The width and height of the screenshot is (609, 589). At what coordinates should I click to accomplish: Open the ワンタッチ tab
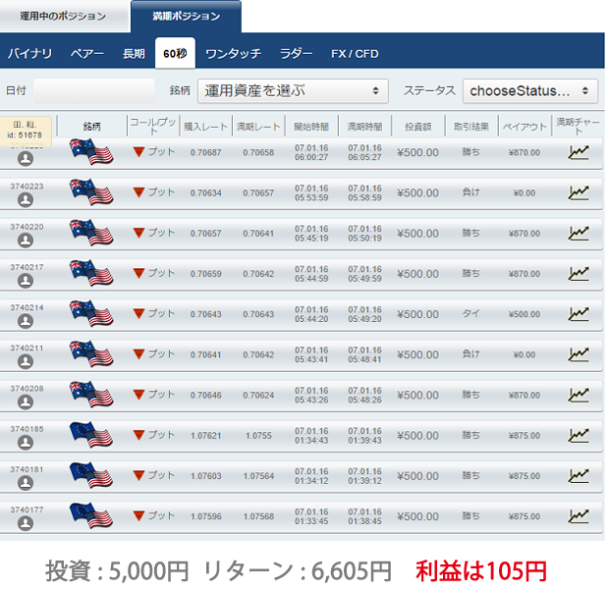click(234, 54)
